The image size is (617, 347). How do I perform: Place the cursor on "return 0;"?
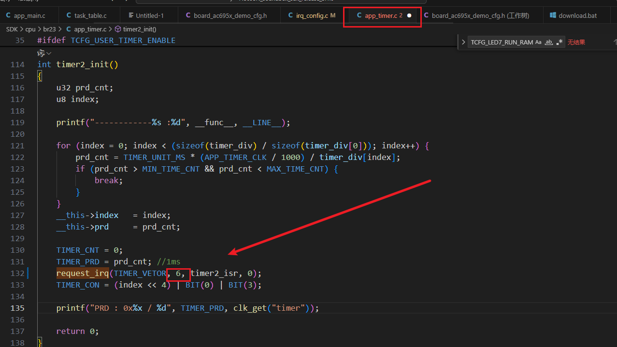77,331
